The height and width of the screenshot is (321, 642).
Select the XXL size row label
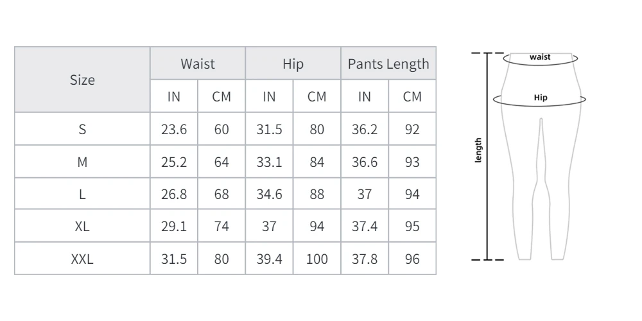pyautogui.click(x=82, y=259)
